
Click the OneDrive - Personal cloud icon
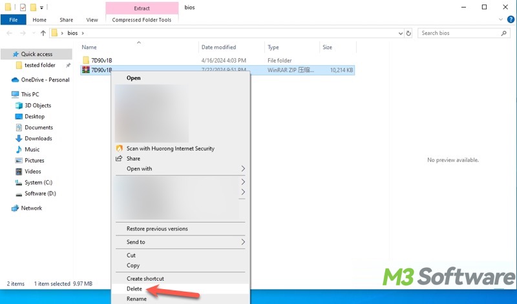(16, 79)
